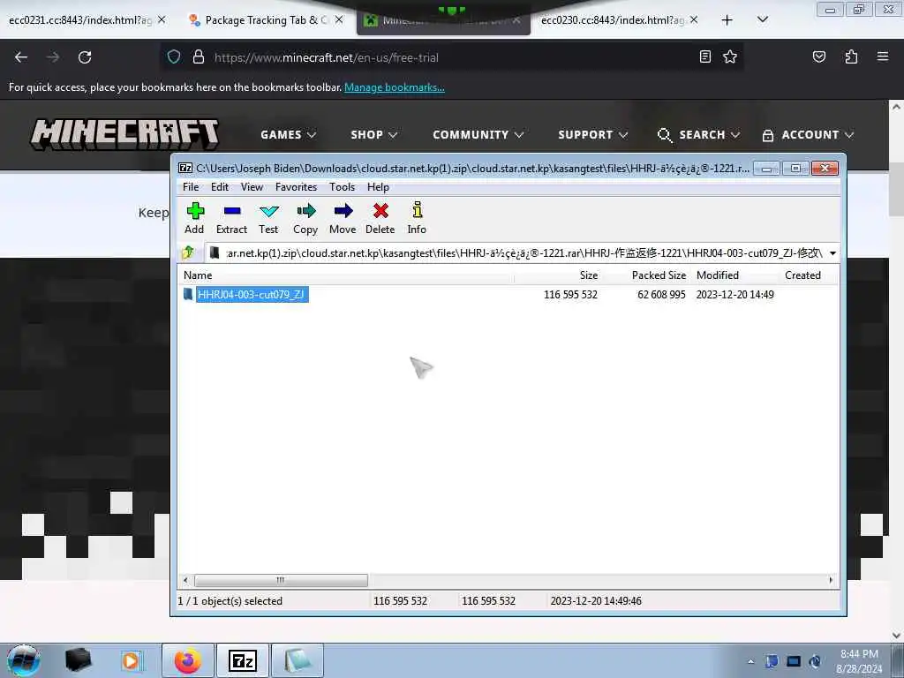Click the Firefox URL address bar
The width and height of the screenshot is (904, 678).
tap(449, 57)
